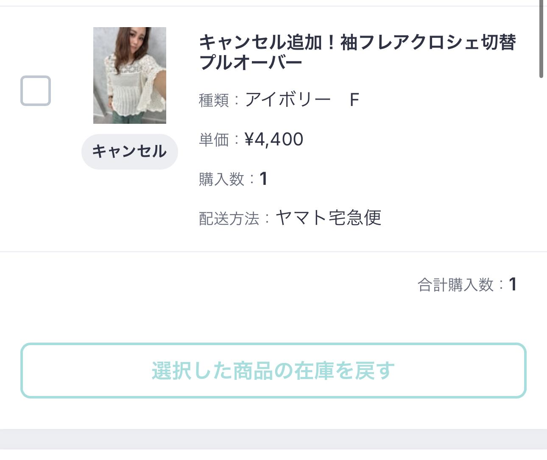The width and height of the screenshot is (547, 460).
Task: Click the purchase quantity value next to 購入数
Action: coord(263,179)
